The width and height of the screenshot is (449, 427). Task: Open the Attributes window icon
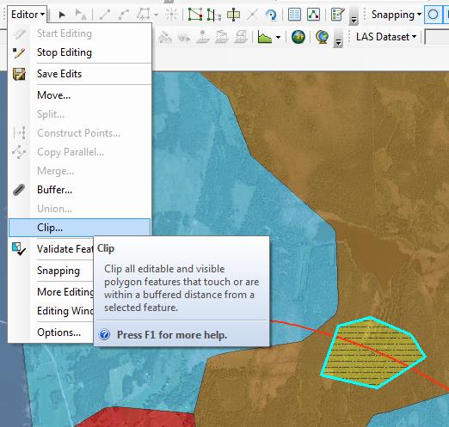click(x=294, y=15)
